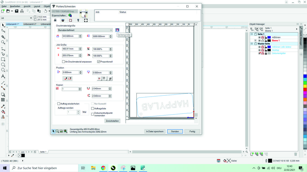Select the Zoom tool in the CorelDRAW toolbox

coord(3,43)
